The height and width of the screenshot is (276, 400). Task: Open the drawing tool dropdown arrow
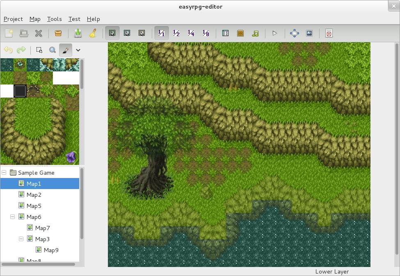click(x=78, y=50)
